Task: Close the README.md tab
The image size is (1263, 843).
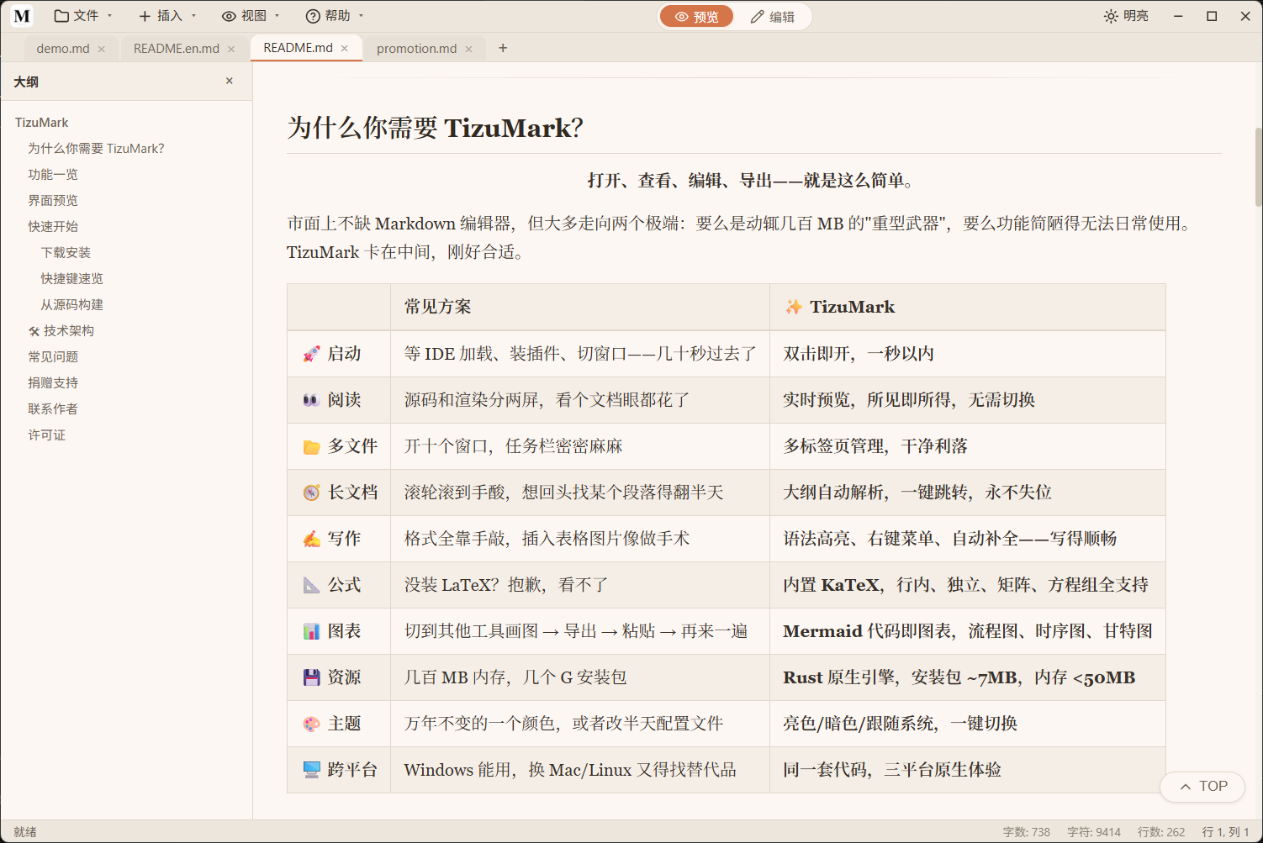Action: pos(345,48)
